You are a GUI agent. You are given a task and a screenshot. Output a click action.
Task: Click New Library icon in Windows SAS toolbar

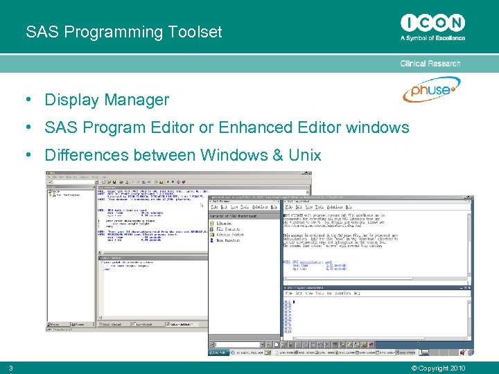tap(156, 182)
